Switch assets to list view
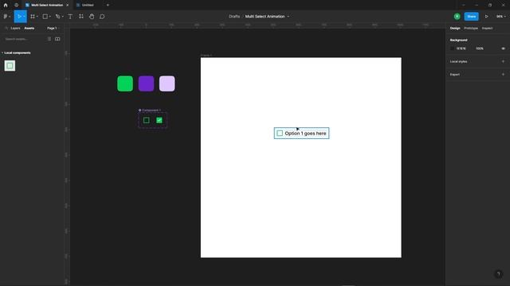The width and height of the screenshot is (510, 286). click(x=49, y=39)
